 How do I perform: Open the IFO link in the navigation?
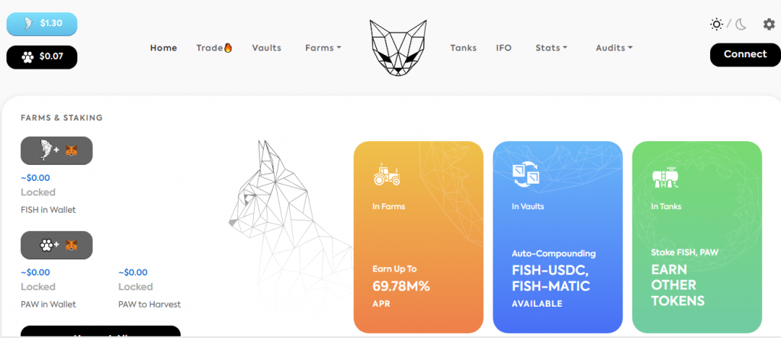(503, 48)
